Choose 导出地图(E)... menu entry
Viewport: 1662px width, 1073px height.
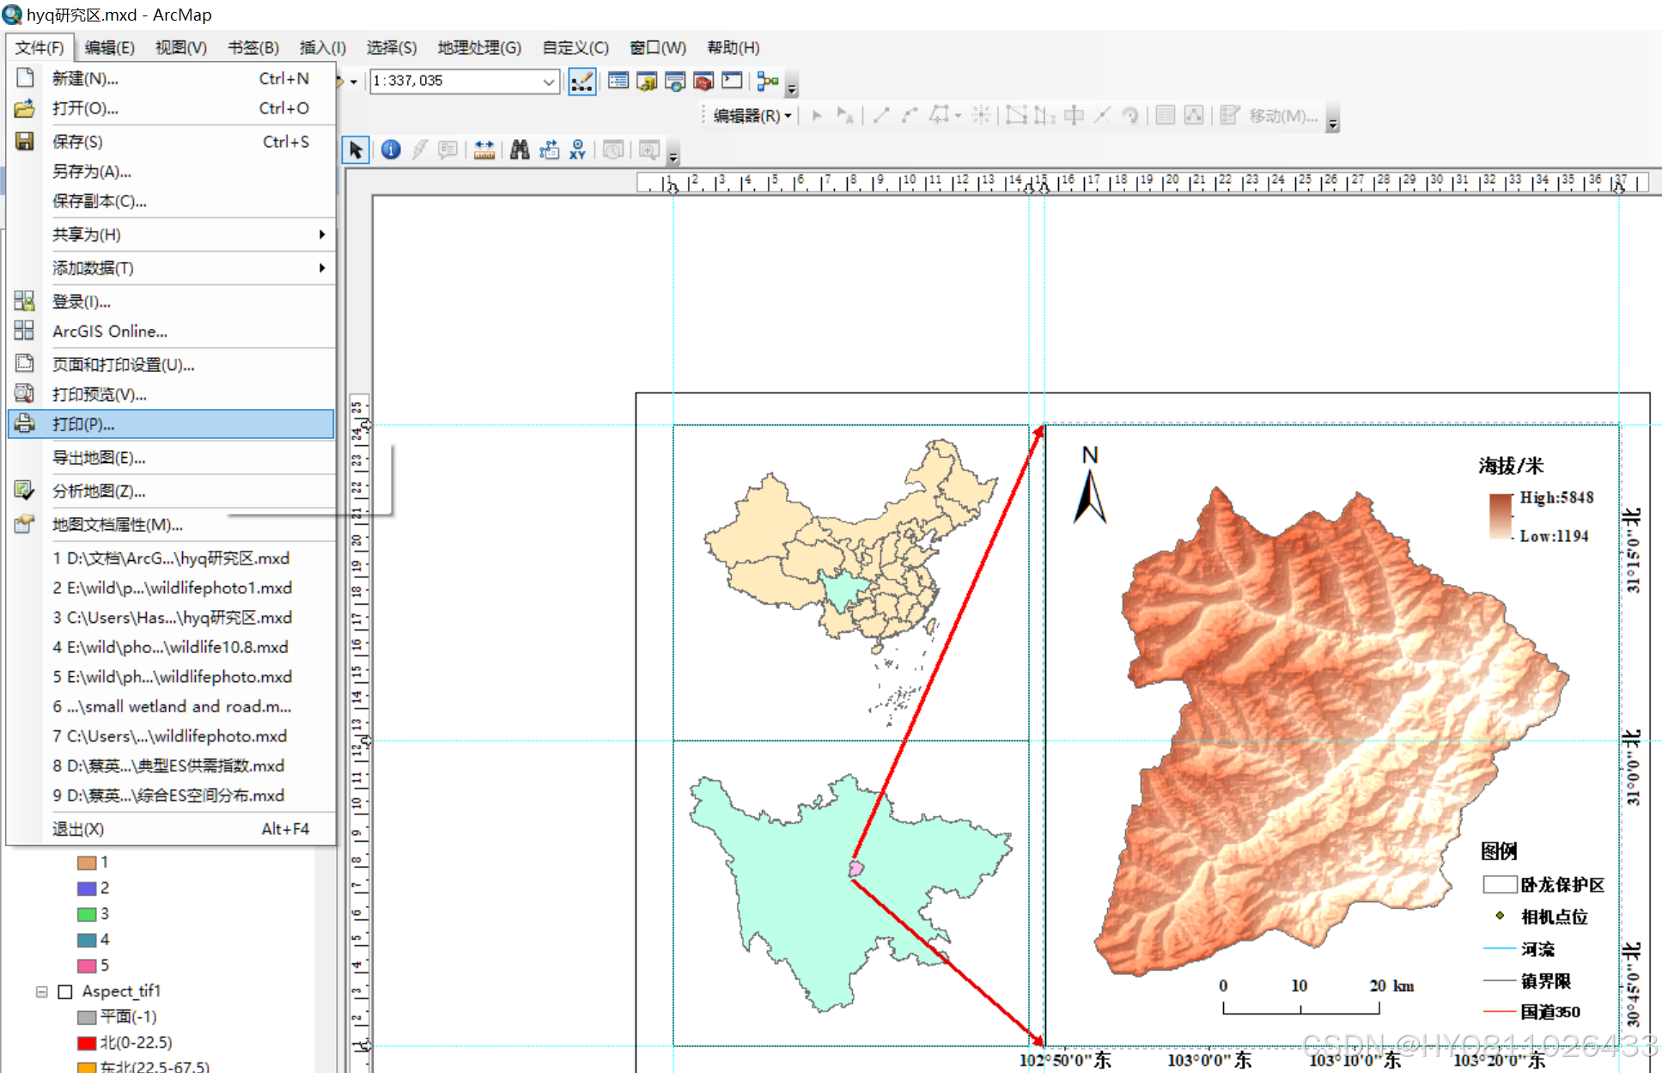(x=99, y=458)
